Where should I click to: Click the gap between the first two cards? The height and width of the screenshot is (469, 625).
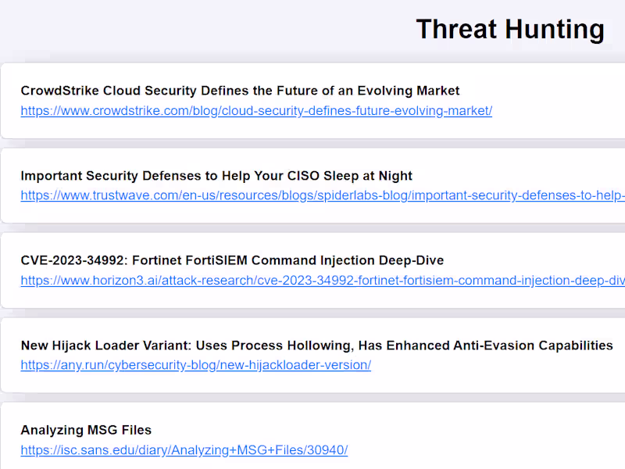[312, 144]
